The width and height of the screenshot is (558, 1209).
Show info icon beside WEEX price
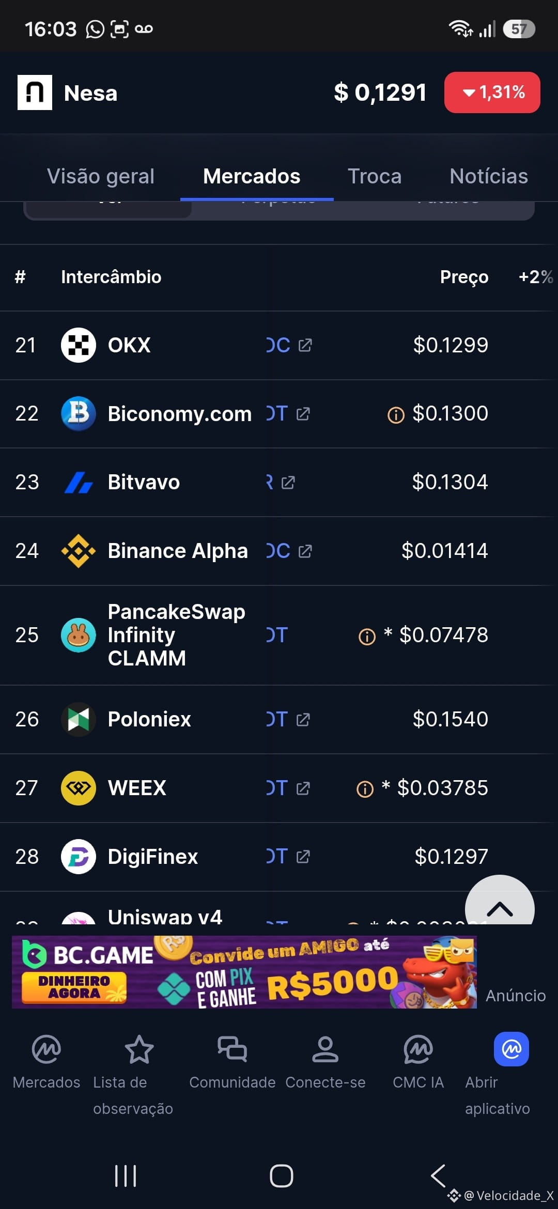tap(365, 789)
